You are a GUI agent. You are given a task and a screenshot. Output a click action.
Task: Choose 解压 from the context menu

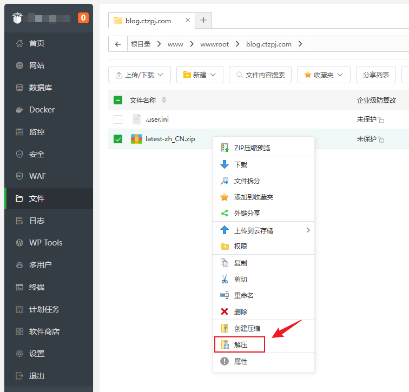(x=240, y=345)
